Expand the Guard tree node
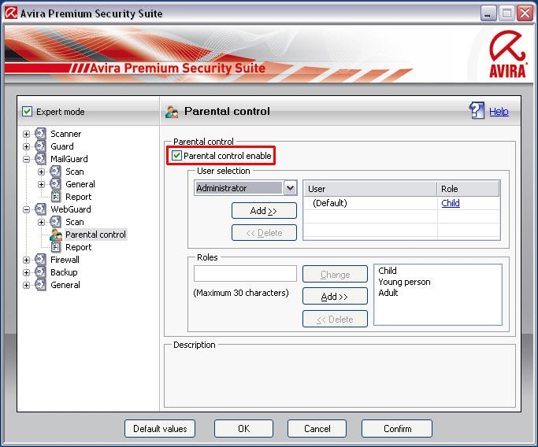The image size is (538, 447). tap(27, 146)
